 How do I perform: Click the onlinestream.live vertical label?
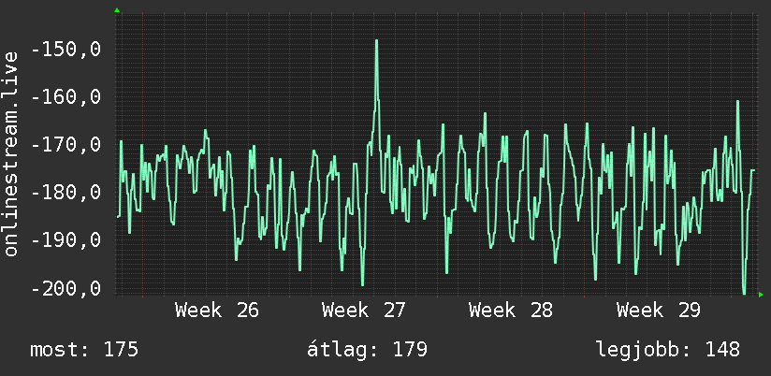click(x=11, y=153)
